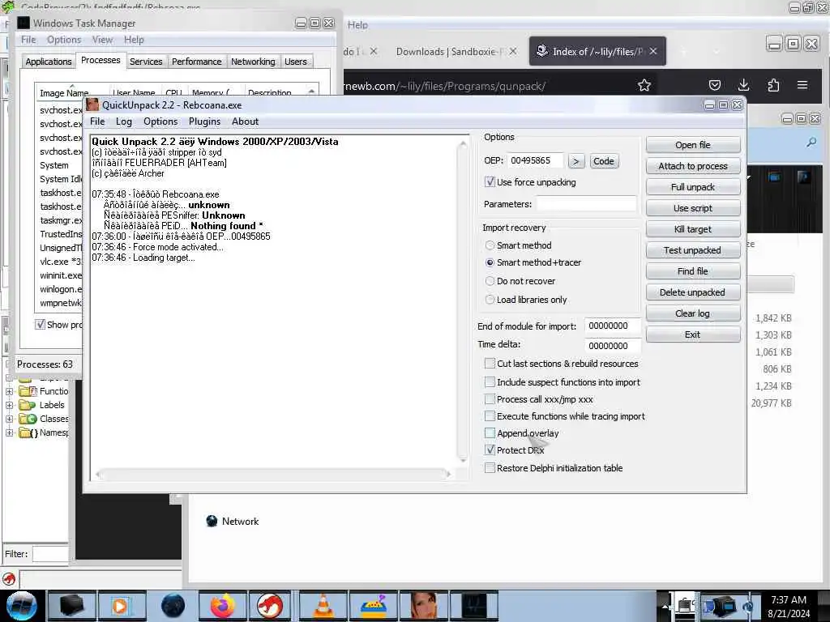
Task: Select Do not recover radio option
Action: tap(490, 281)
